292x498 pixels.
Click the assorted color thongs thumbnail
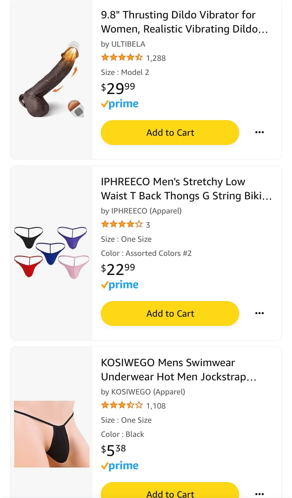click(x=51, y=252)
